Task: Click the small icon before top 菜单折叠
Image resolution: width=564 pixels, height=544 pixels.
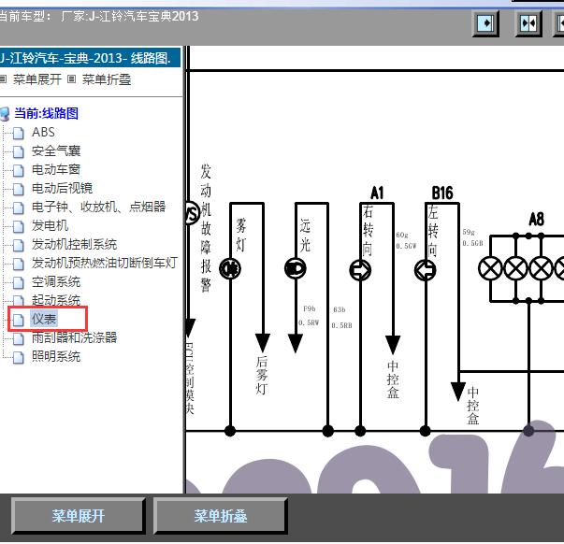Action: tap(72, 79)
